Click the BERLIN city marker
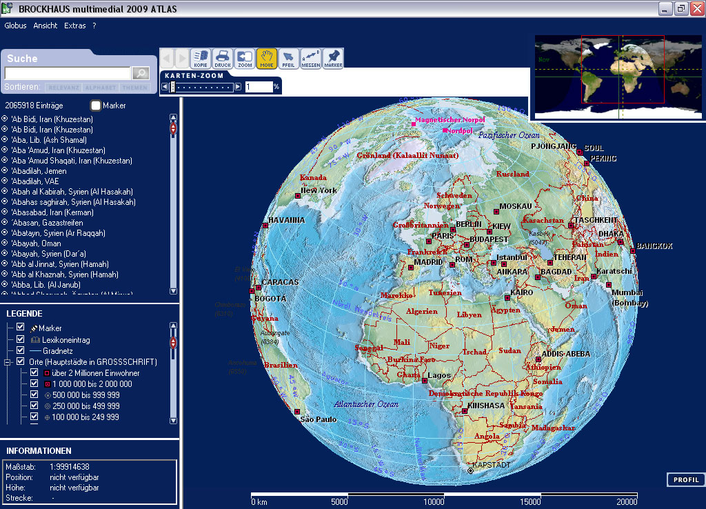 click(453, 230)
